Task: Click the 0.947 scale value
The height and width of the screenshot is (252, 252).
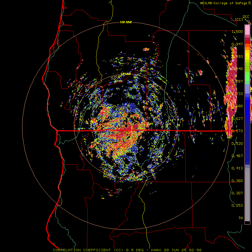Action: [237, 44]
